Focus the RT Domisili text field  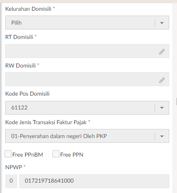coord(87,51)
